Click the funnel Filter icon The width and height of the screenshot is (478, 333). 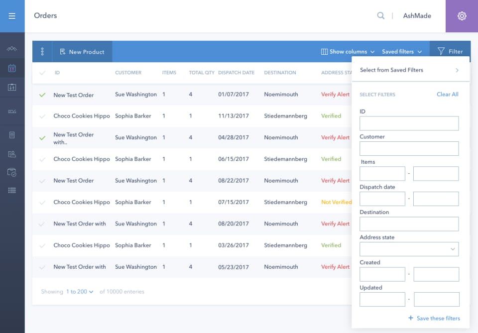click(441, 51)
